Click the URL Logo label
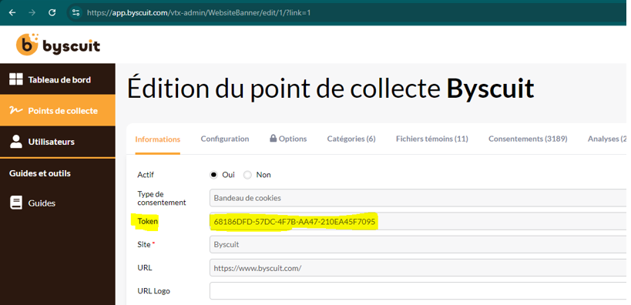Screen dimensions: 631x305 click(x=154, y=291)
